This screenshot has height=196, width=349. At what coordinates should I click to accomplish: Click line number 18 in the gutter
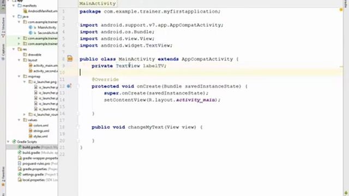62,127
